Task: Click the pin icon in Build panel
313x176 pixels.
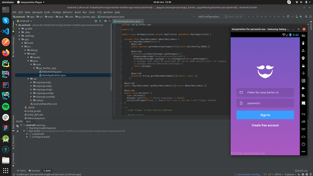Action: [x=17, y=131]
